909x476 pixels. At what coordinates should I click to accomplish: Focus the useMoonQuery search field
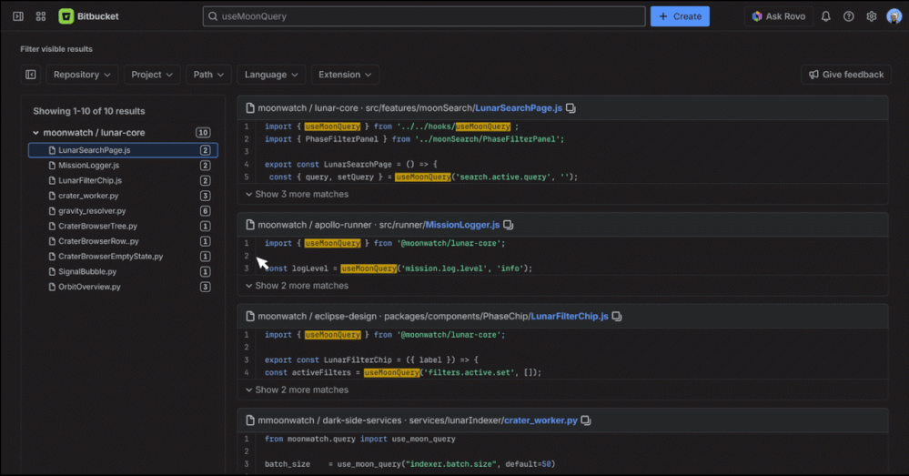tap(424, 16)
